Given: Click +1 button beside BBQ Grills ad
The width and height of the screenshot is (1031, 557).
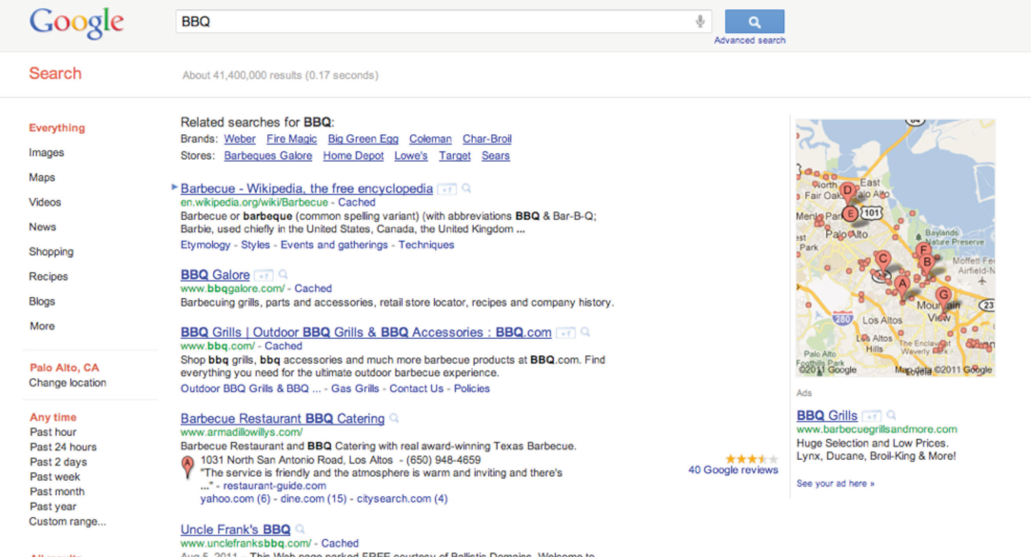Looking at the screenshot, I should click(871, 416).
